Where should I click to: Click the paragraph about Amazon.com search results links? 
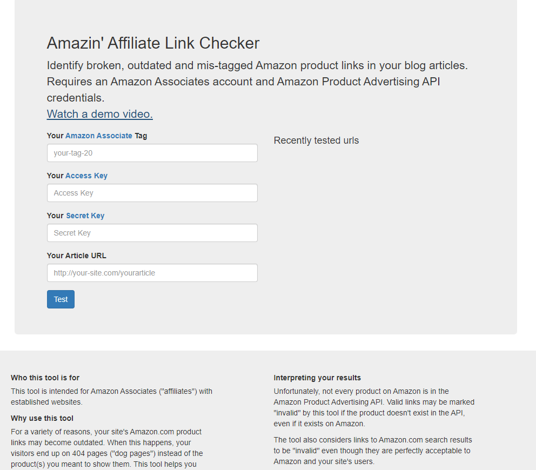coord(372,451)
